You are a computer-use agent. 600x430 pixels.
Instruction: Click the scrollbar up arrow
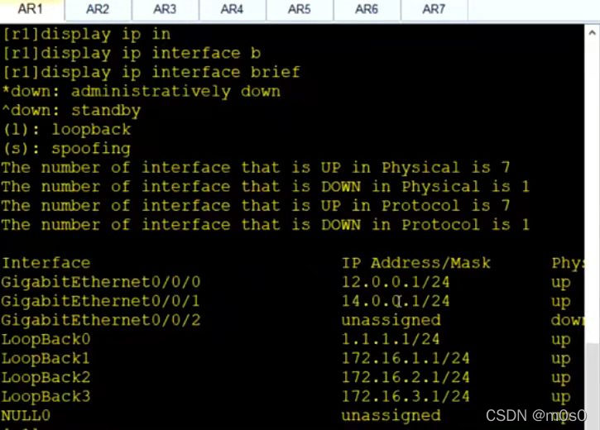[x=592, y=33]
